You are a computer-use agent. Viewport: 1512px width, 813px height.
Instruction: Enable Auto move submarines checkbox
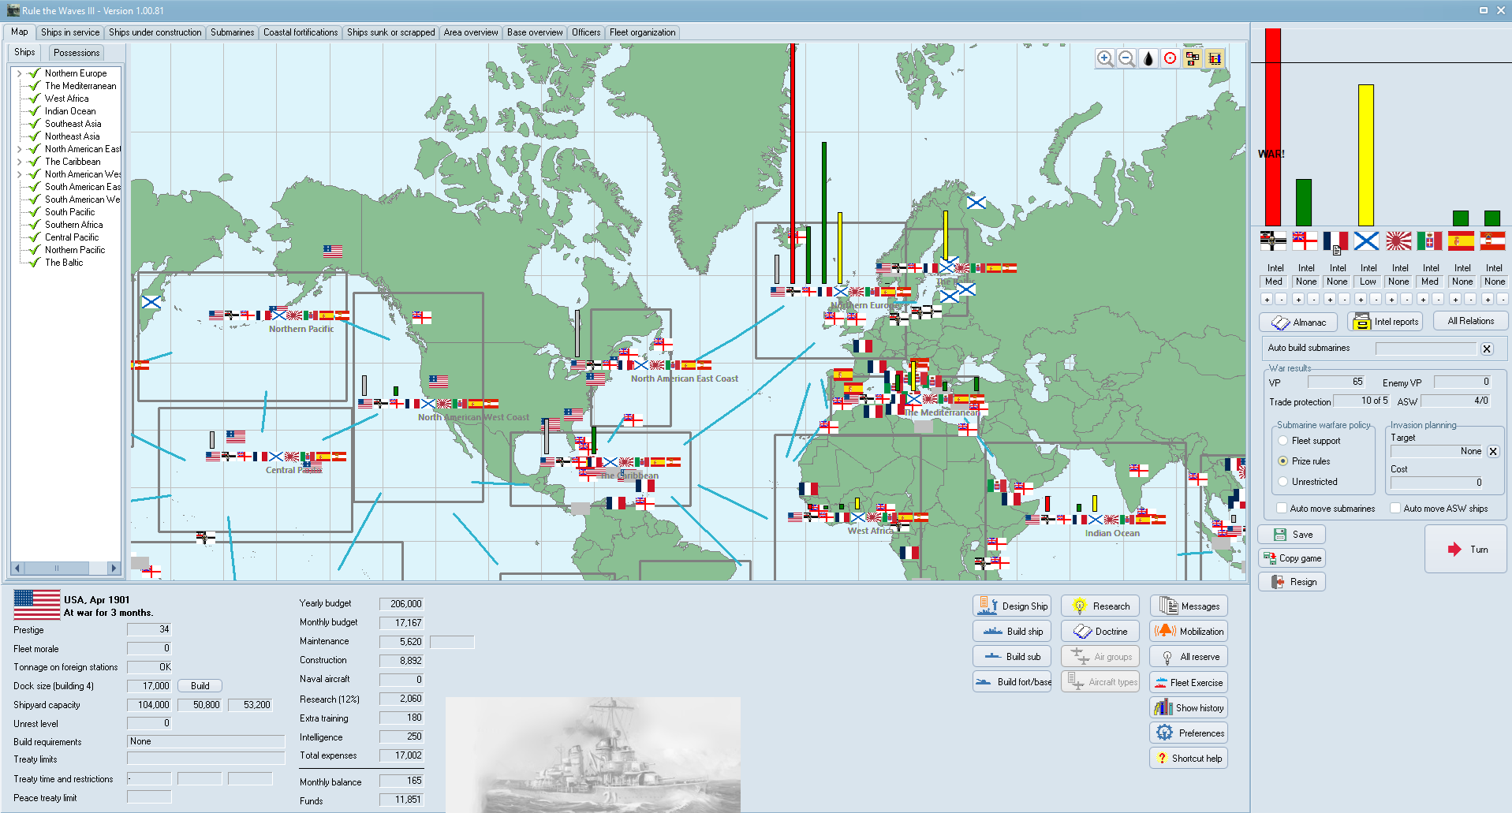point(1282,509)
